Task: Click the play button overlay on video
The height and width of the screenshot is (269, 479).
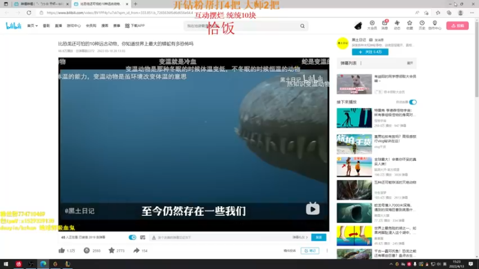Action: coord(313,209)
